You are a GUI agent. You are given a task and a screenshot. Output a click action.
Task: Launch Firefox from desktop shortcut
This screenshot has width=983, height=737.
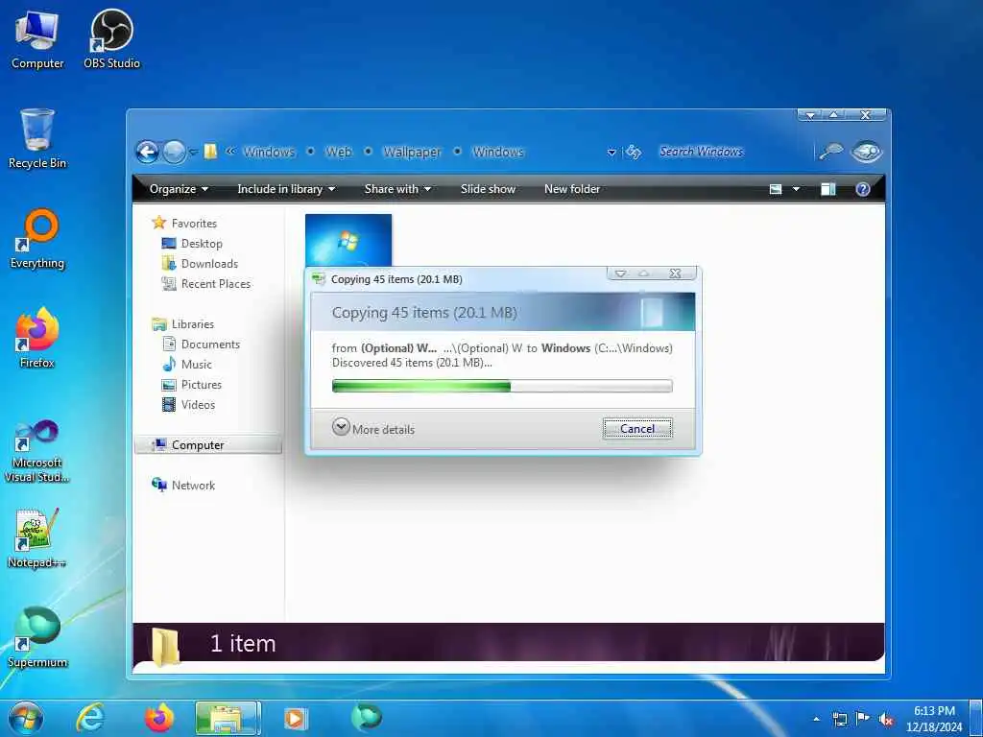pos(37,339)
